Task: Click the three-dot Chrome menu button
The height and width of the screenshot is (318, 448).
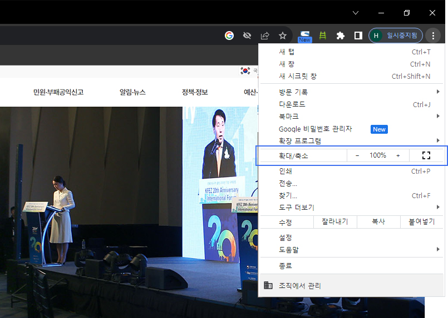Action: [x=433, y=36]
